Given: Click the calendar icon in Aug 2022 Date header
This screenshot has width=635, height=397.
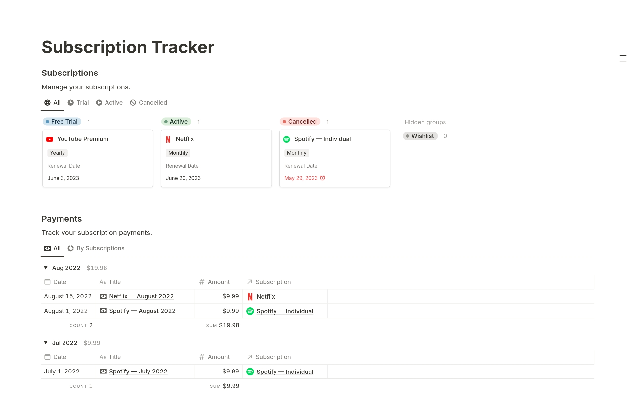Looking at the screenshot, I should [47, 282].
